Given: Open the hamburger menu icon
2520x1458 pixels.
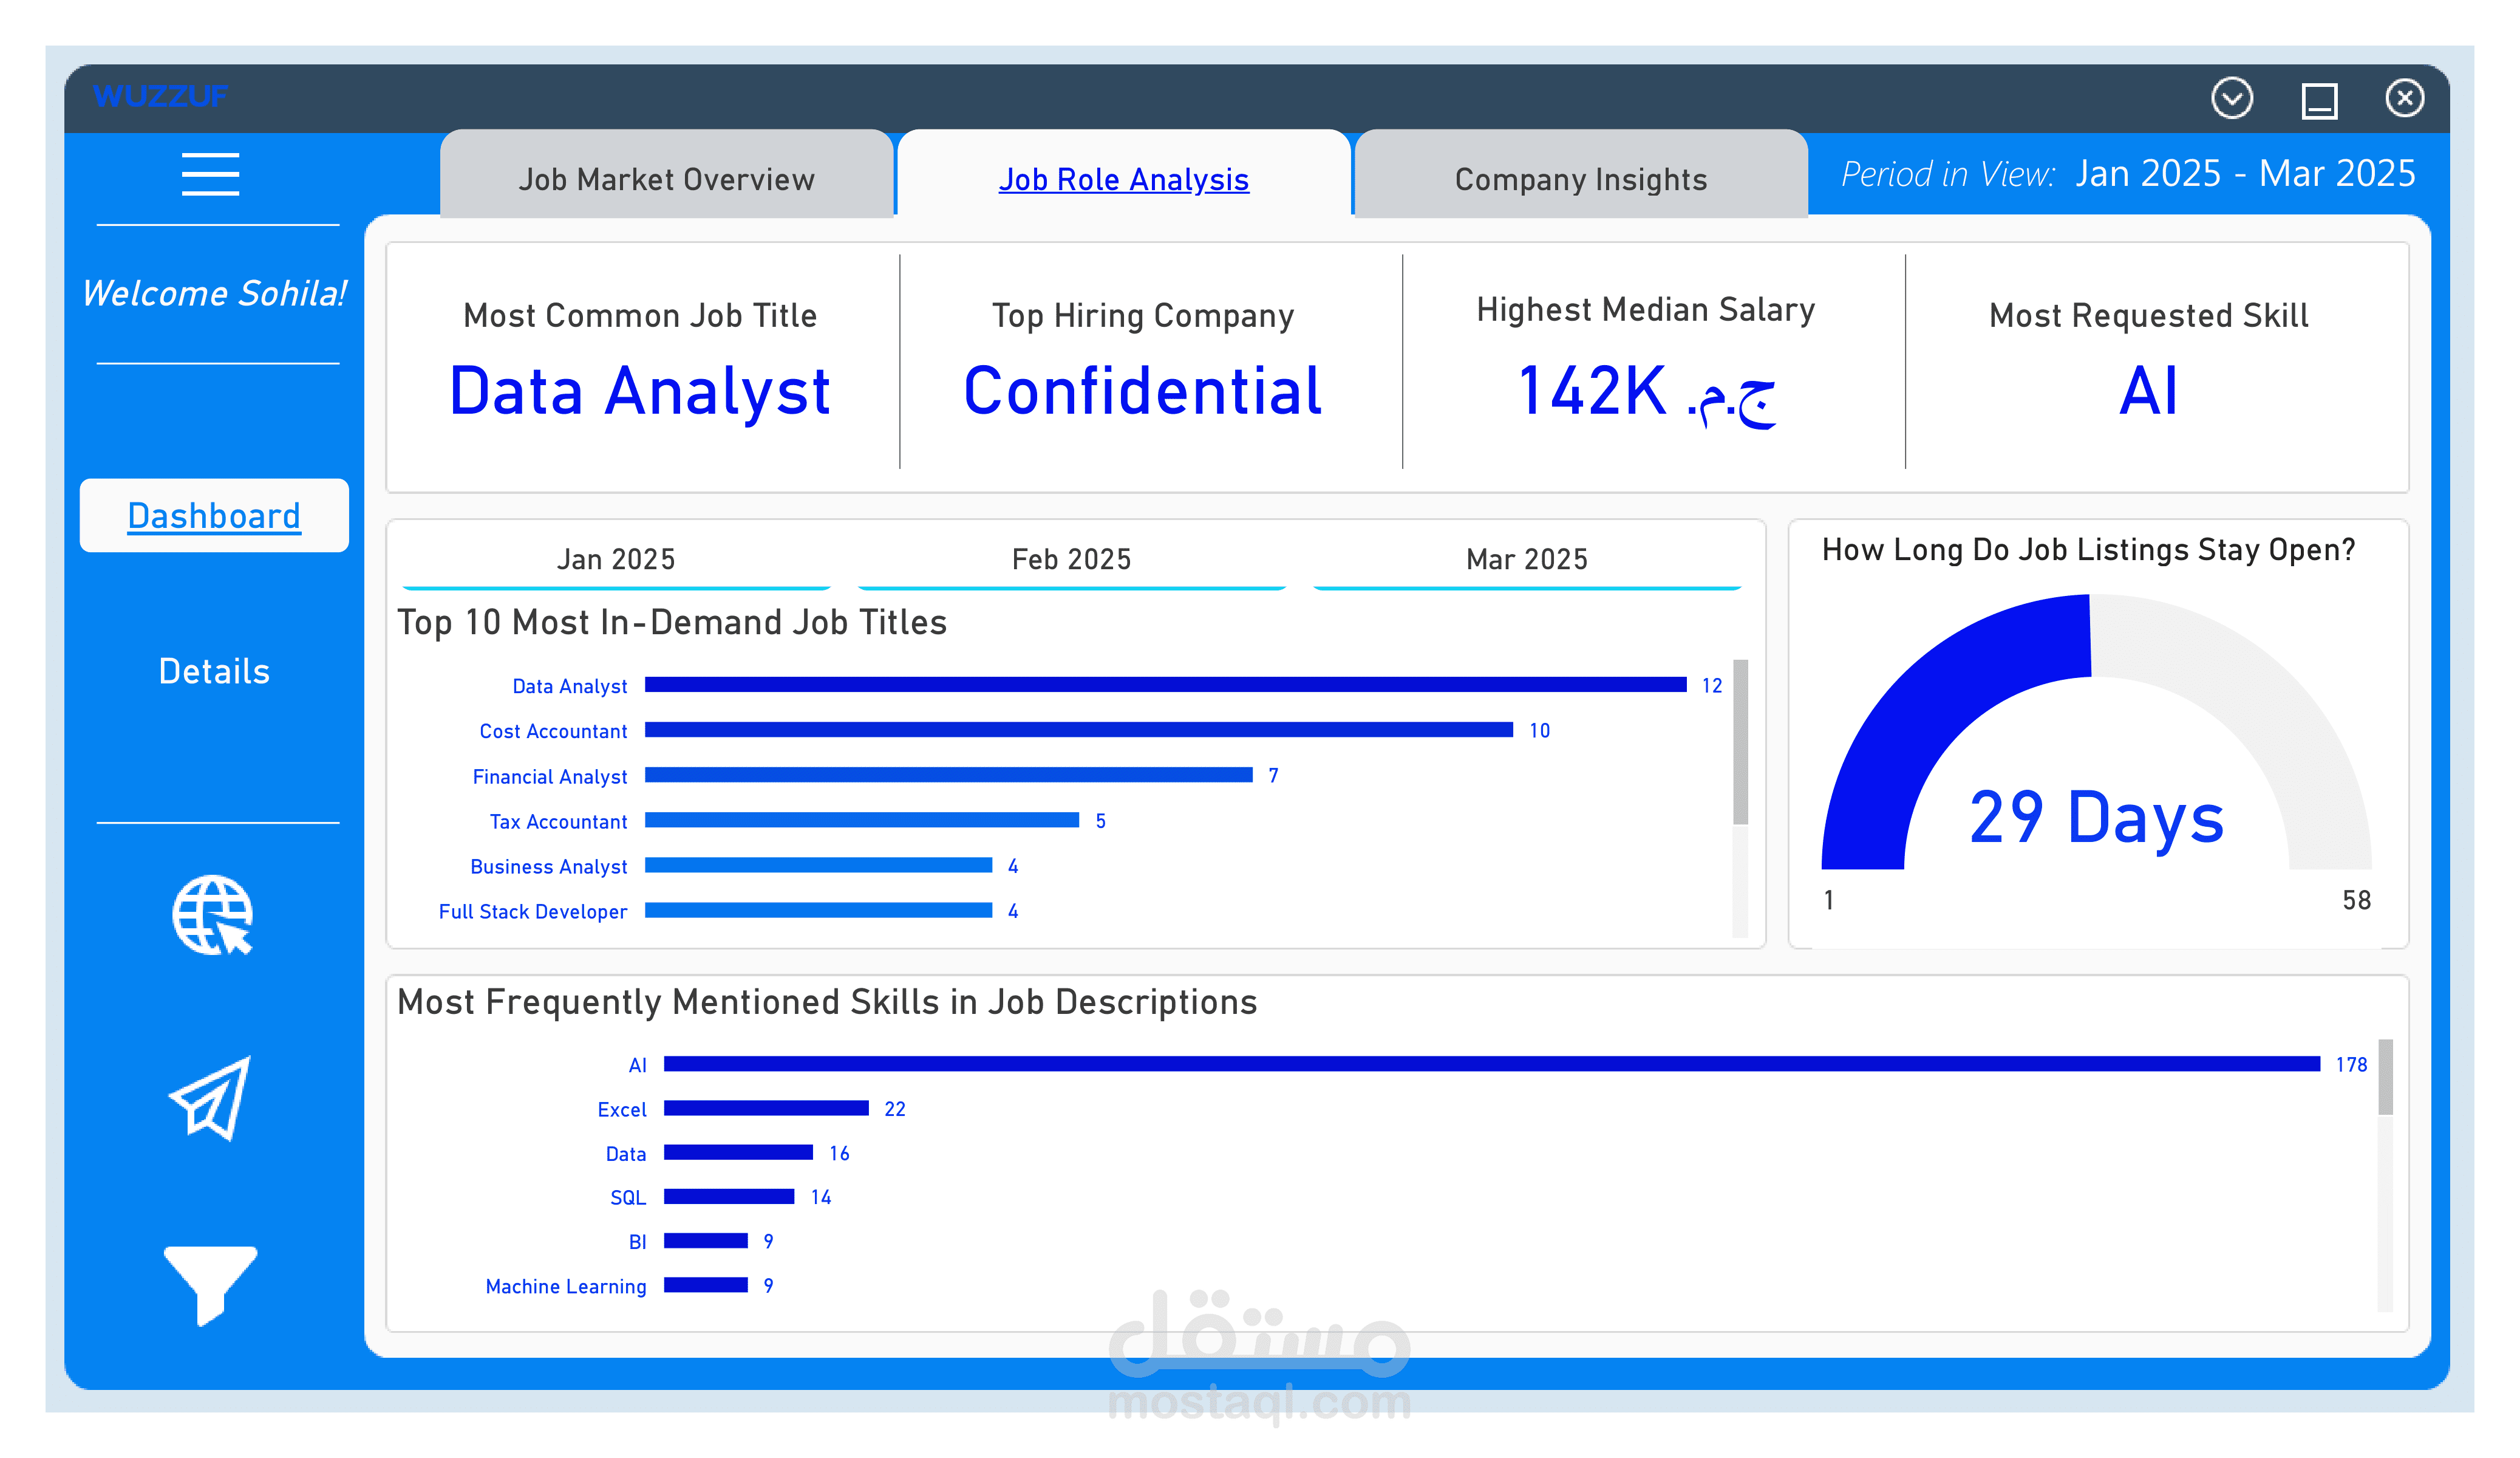Looking at the screenshot, I should [x=210, y=174].
